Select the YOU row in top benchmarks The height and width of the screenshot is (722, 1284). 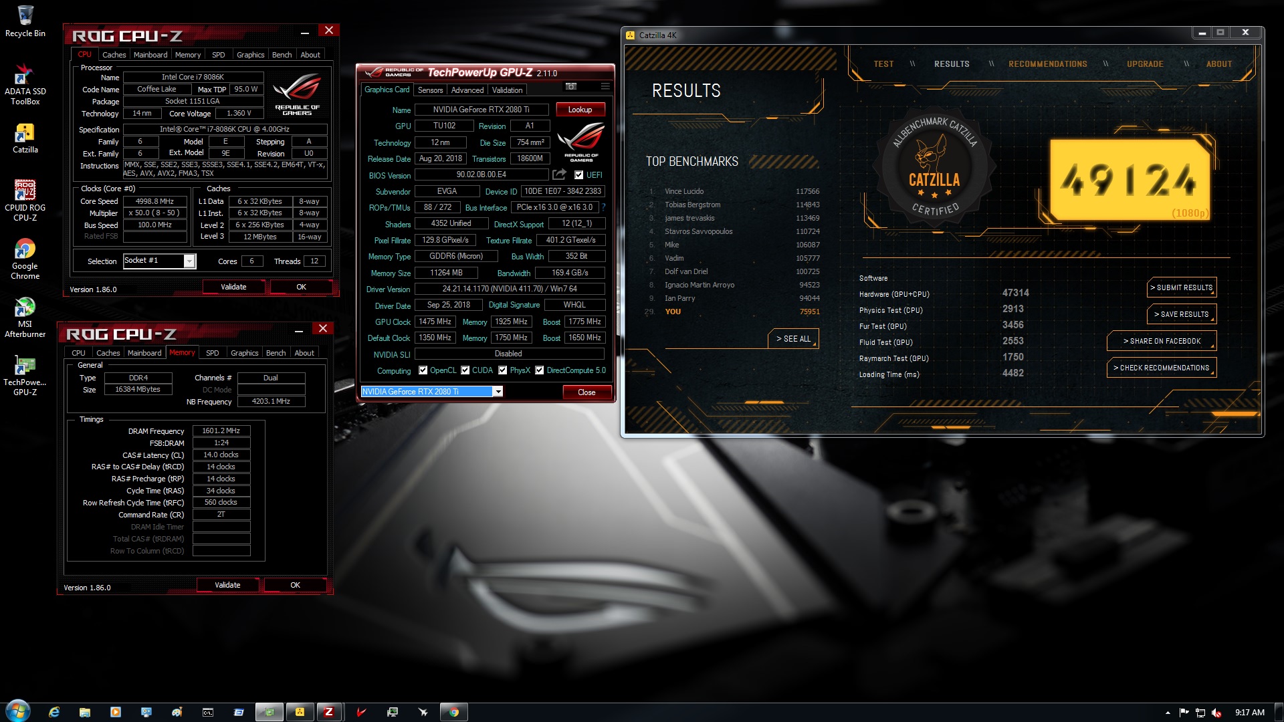pos(732,312)
